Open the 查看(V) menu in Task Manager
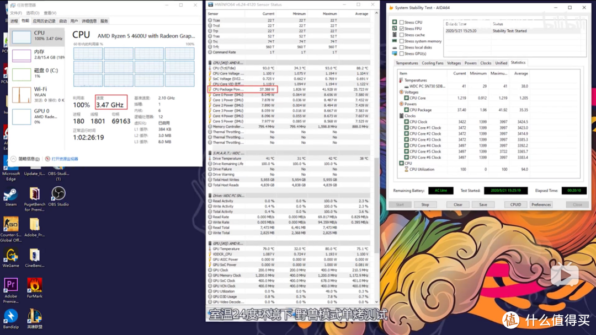 [50, 13]
